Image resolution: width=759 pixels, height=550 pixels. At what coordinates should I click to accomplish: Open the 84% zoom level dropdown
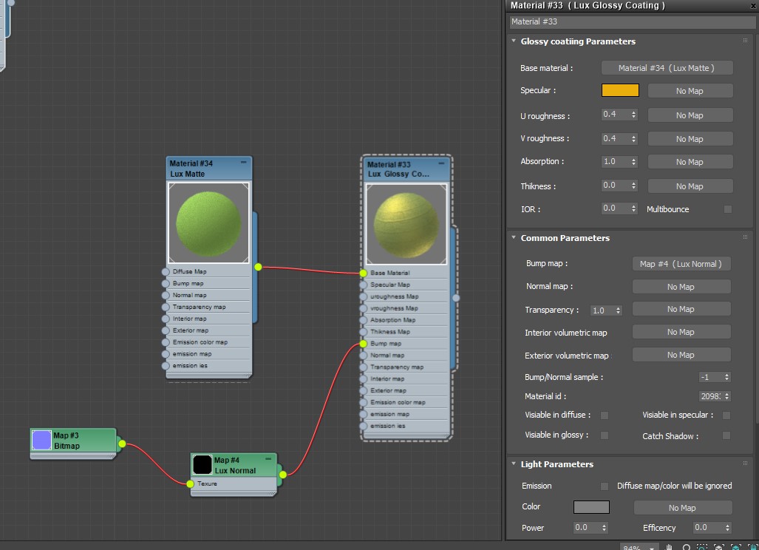coord(652,548)
